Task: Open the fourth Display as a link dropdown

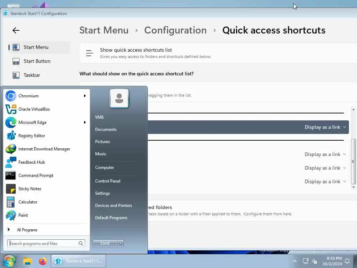Action: (325, 181)
